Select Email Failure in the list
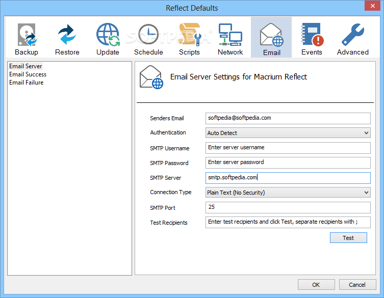The width and height of the screenshot is (384, 298). pos(26,83)
